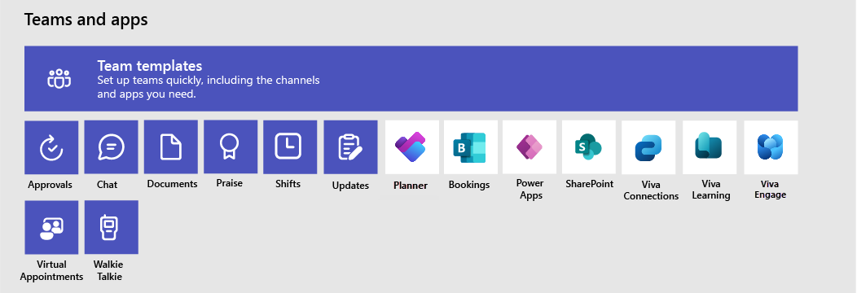Screen dimensions: 857x293
Task: Open the Walkie Talkie app icon
Action: tap(111, 227)
